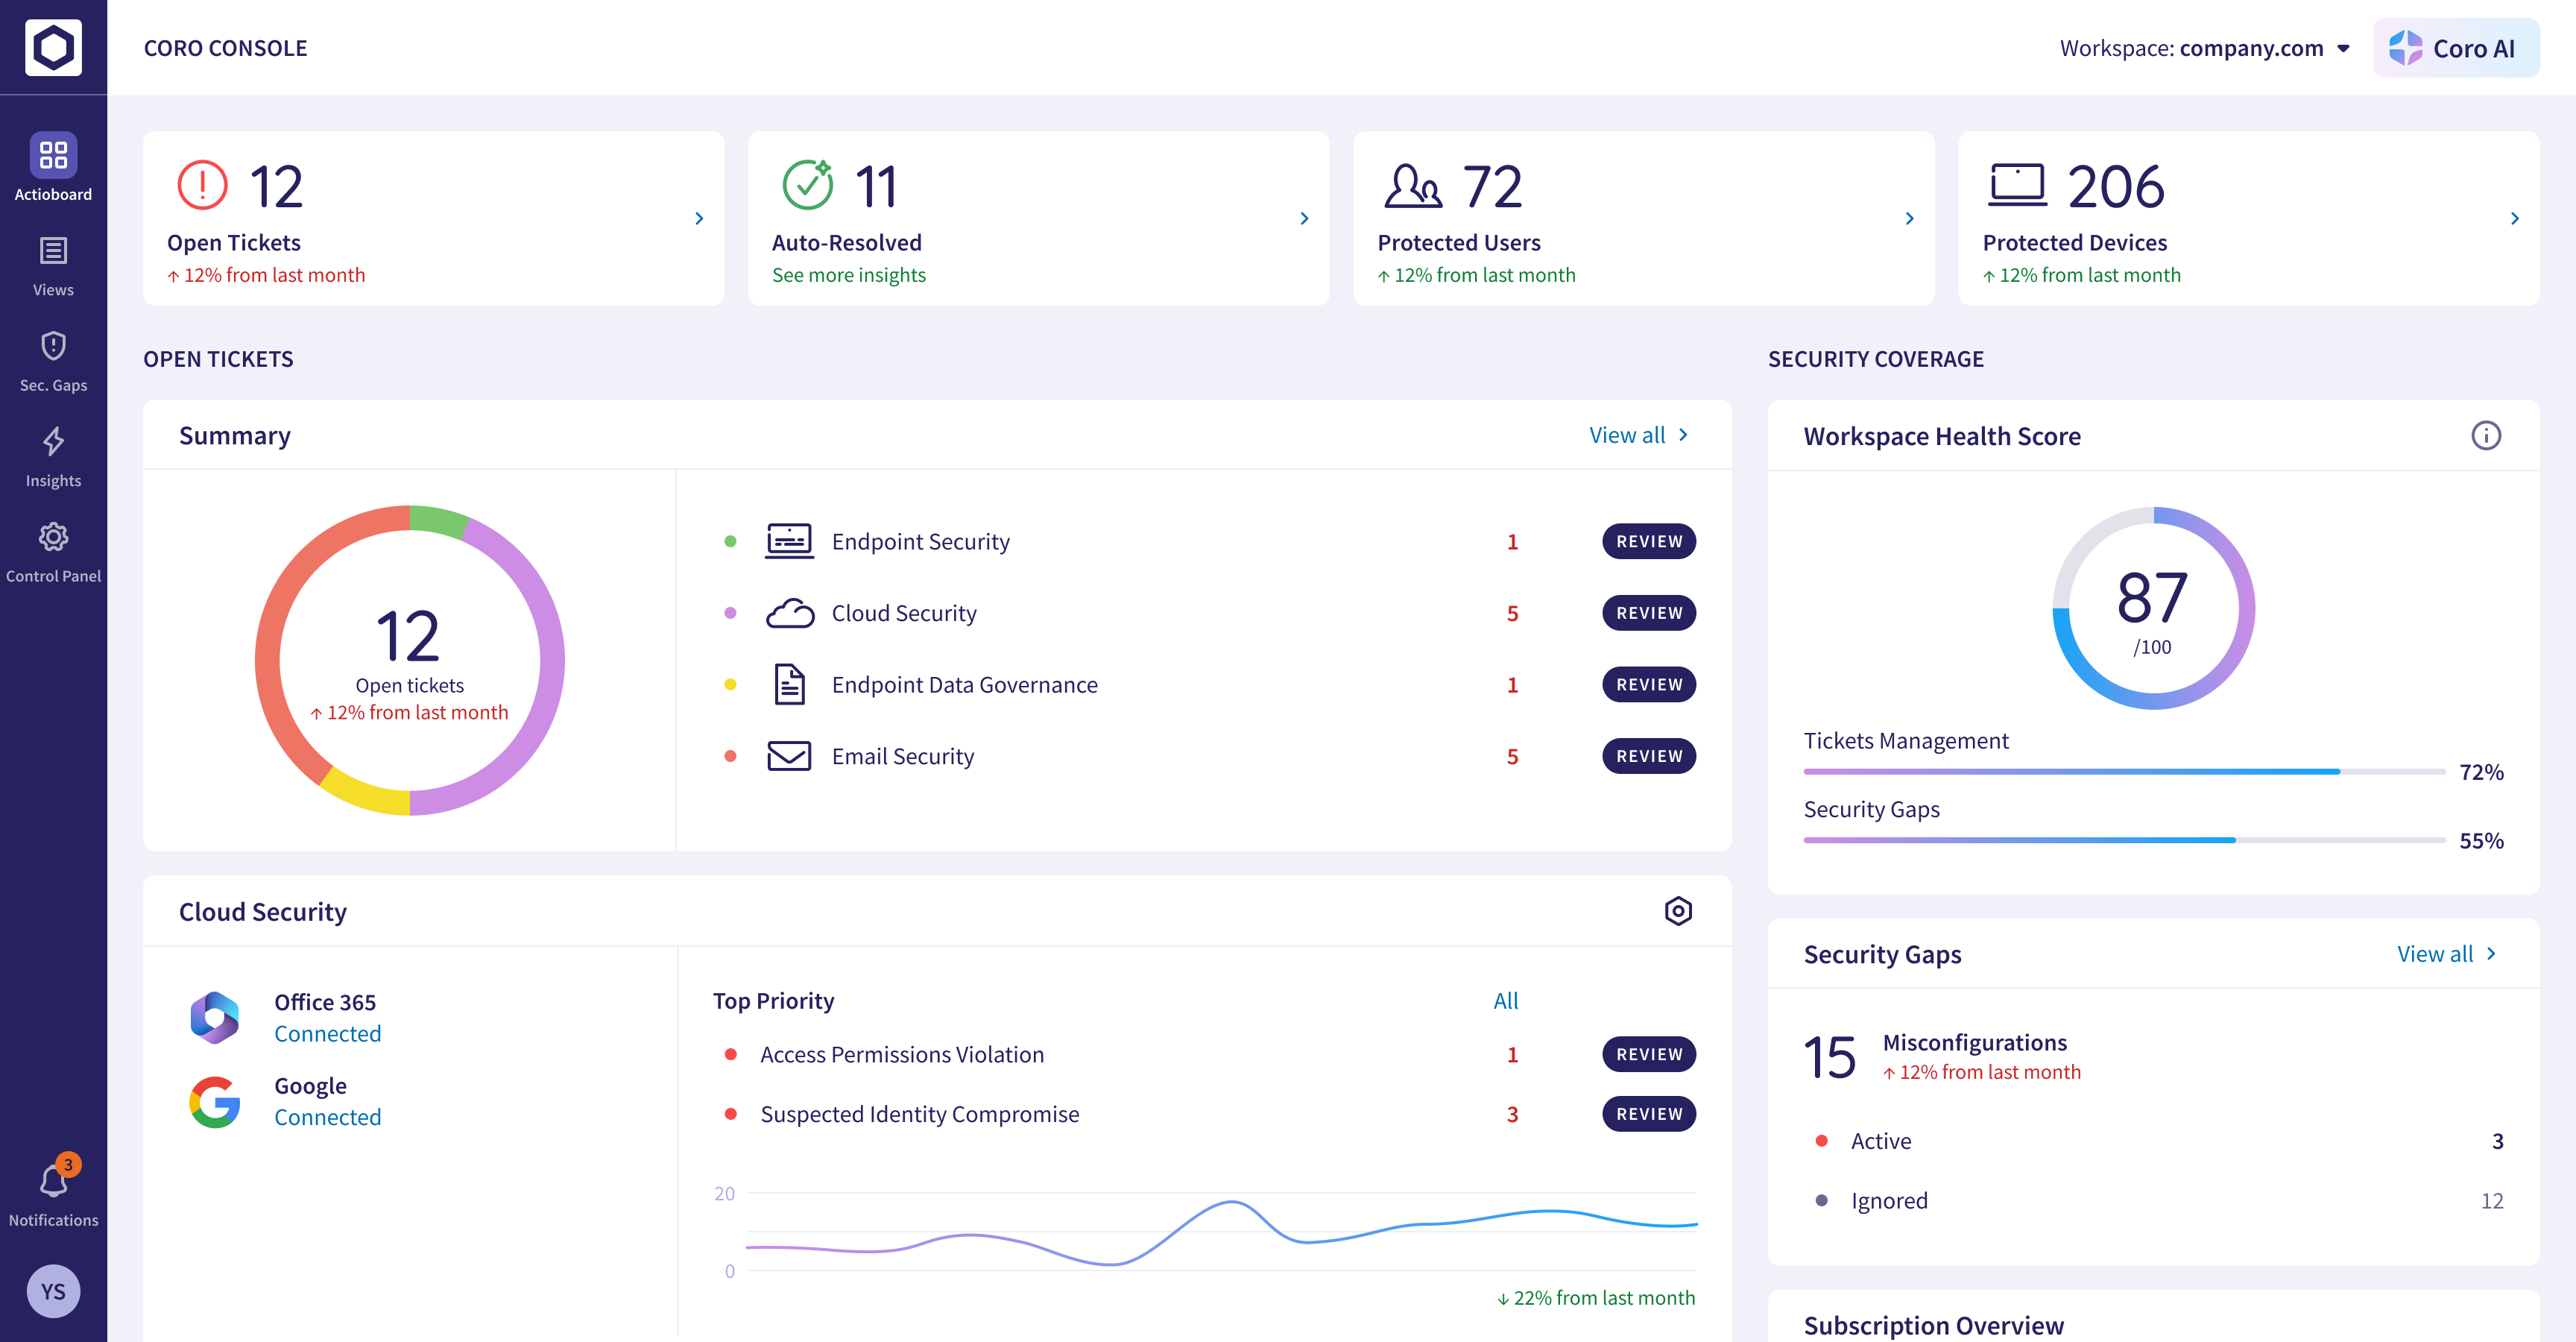The height and width of the screenshot is (1342, 2576).
Task: Launch the Coro AI button
Action: [x=2455, y=48]
